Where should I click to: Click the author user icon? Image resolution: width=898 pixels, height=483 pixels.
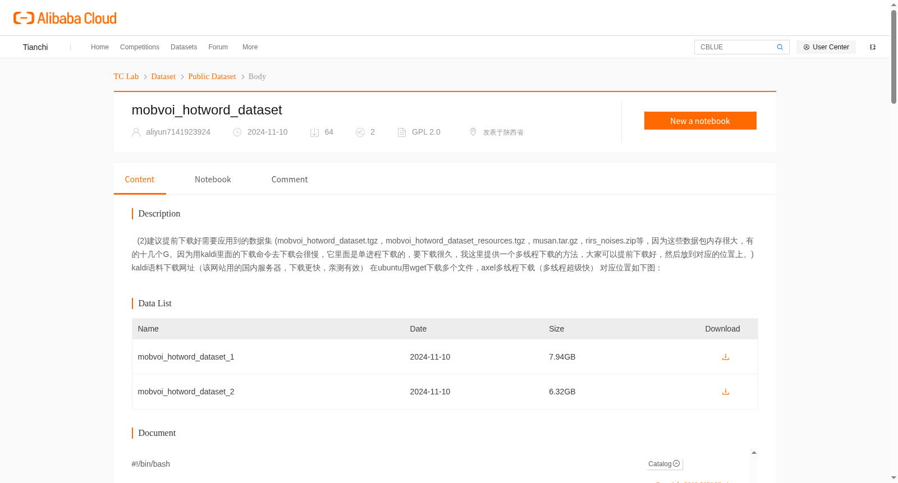[x=136, y=132]
